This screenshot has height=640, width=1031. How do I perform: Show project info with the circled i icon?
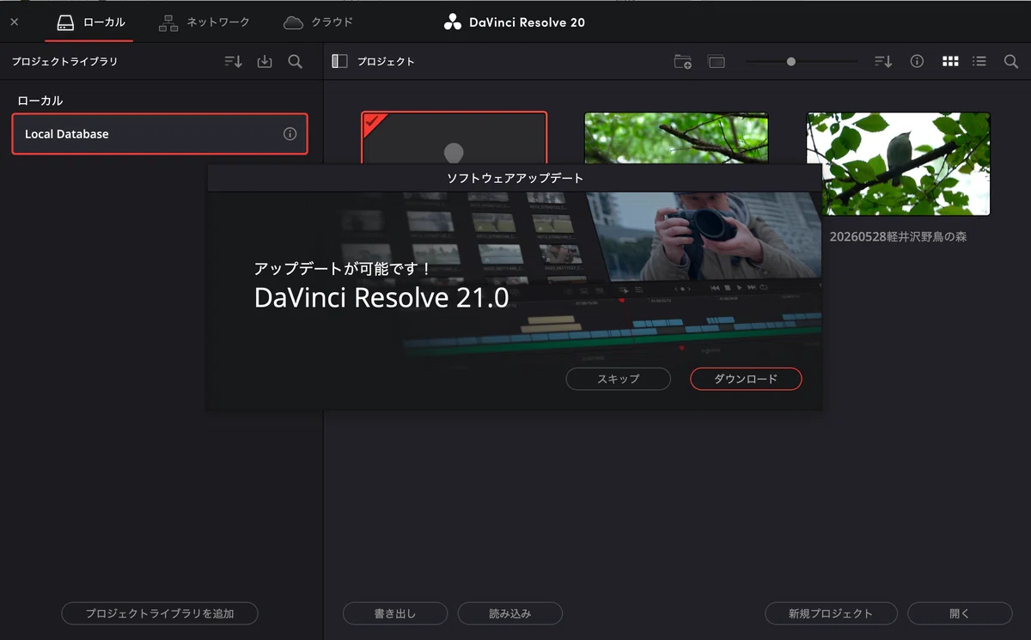tap(917, 62)
